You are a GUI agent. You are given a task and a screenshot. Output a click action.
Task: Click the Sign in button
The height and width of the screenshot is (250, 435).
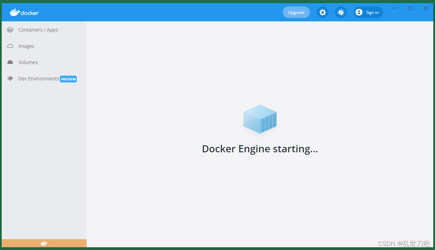tap(368, 13)
